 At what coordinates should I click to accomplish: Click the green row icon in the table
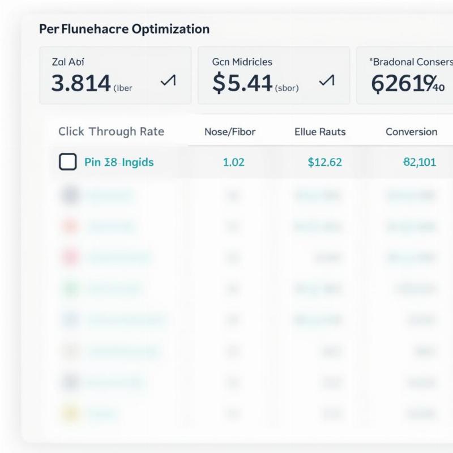click(70, 289)
